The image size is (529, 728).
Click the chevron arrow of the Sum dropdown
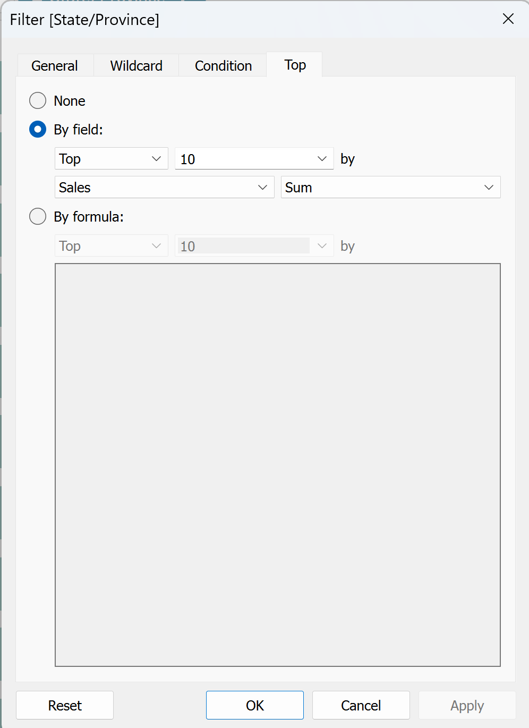point(489,187)
